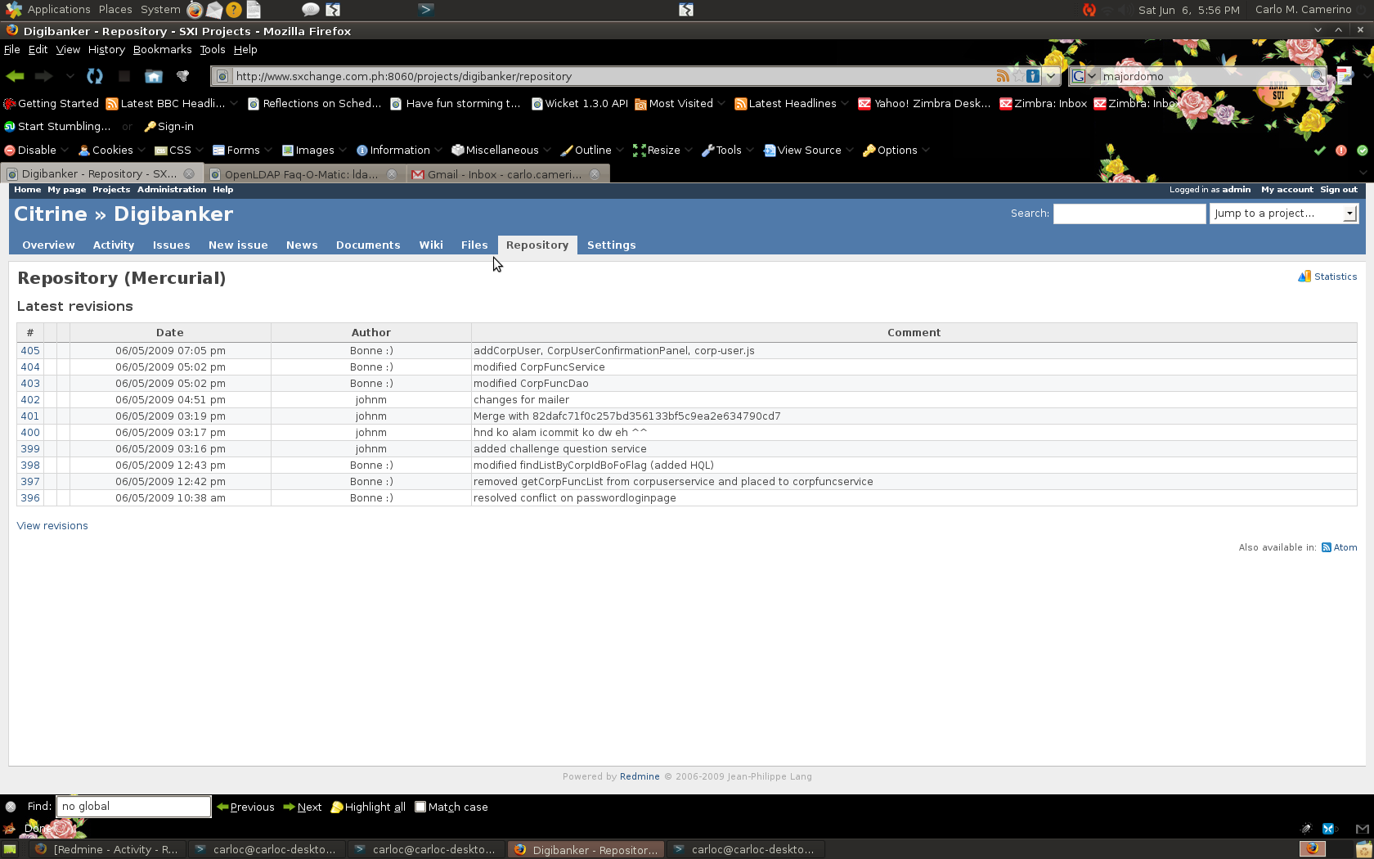Click the RSS feed icon in address bar
Screen dimensions: 1374x859
point(1002,76)
